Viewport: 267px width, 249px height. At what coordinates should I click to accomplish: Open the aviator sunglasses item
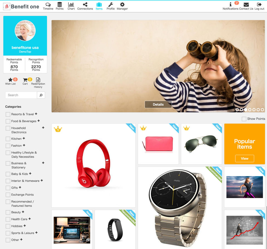pyautogui.click(x=201, y=144)
